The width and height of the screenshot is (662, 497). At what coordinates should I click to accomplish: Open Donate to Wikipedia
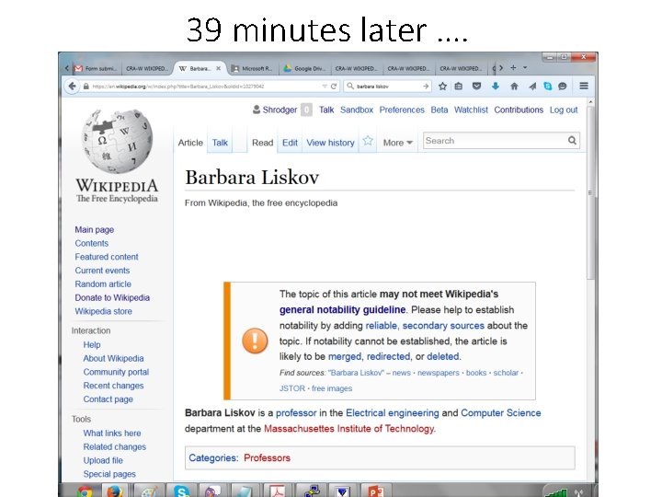tap(112, 297)
